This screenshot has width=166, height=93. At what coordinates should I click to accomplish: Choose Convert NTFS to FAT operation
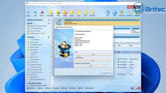36,69
